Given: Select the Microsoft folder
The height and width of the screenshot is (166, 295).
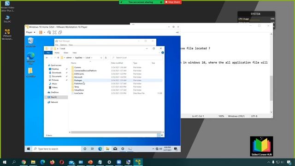Looking at the screenshot, I should [78, 77].
